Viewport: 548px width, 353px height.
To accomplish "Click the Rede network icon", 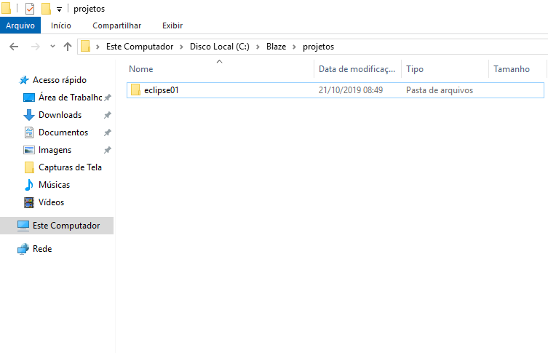I will coord(23,249).
